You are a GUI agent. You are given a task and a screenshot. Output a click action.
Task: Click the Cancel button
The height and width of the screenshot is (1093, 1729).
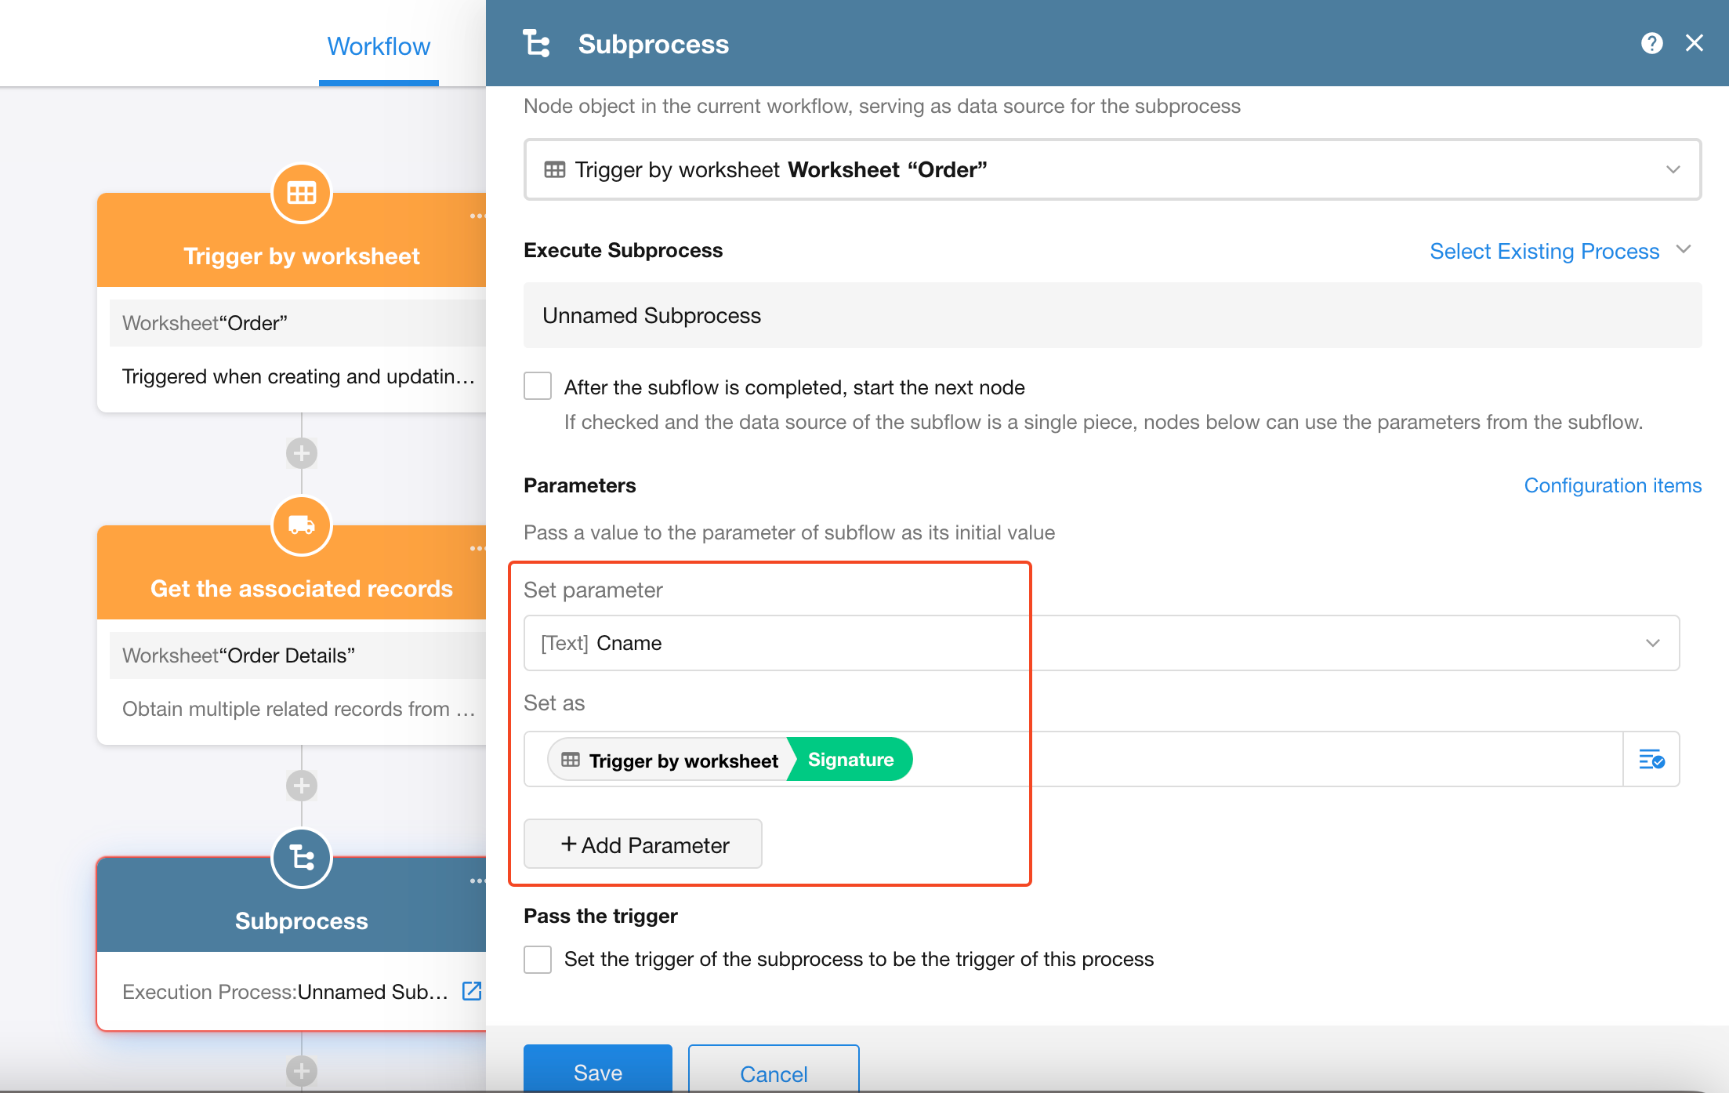pyautogui.click(x=774, y=1073)
